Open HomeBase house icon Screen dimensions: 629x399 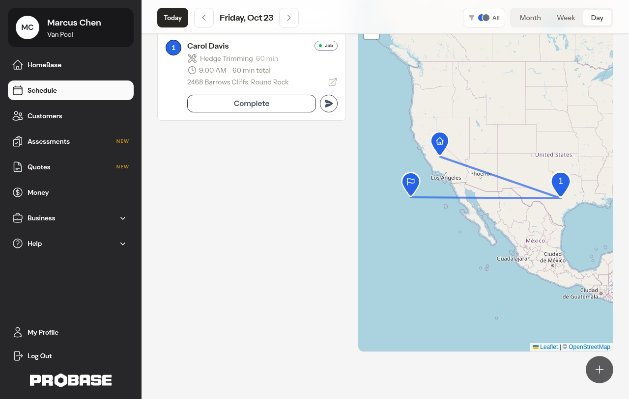tap(18, 65)
